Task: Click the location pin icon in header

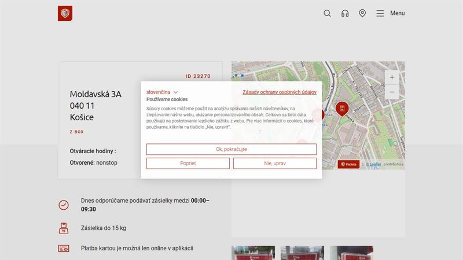Action: pyautogui.click(x=362, y=13)
